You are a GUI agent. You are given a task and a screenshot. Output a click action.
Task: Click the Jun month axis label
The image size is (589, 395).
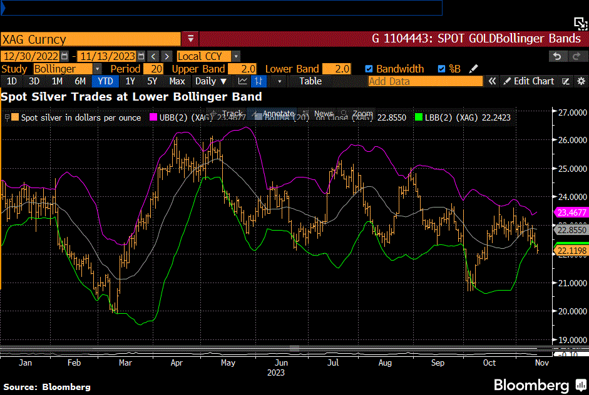click(x=281, y=362)
